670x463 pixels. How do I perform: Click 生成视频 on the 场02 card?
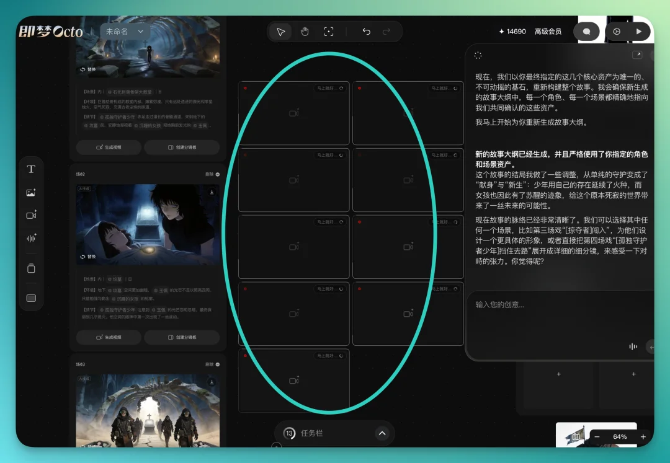pyautogui.click(x=110, y=337)
